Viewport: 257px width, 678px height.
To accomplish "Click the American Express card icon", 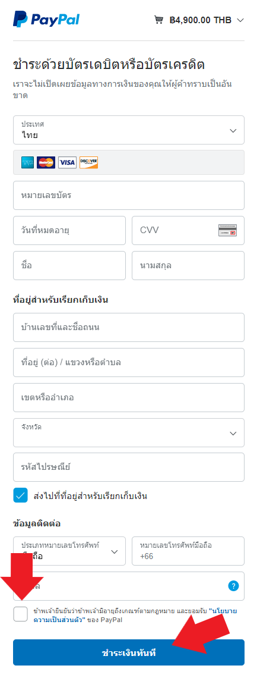I will [x=27, y=162].
